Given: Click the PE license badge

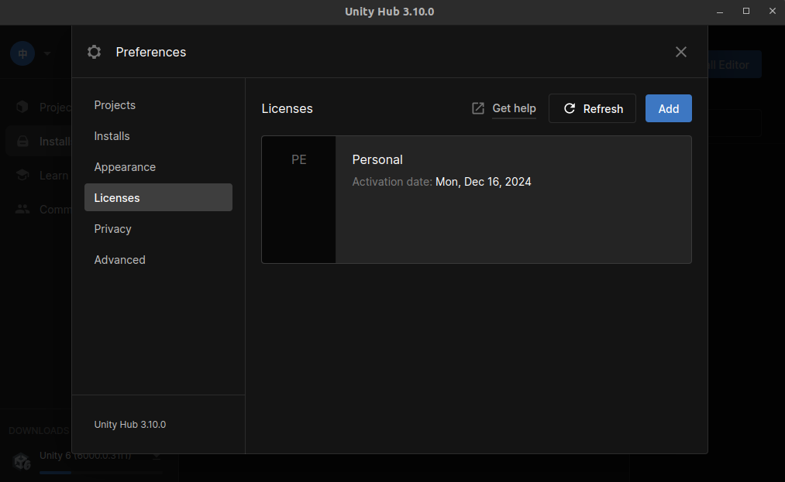Looking at the screenshot, I should [299, 160].
